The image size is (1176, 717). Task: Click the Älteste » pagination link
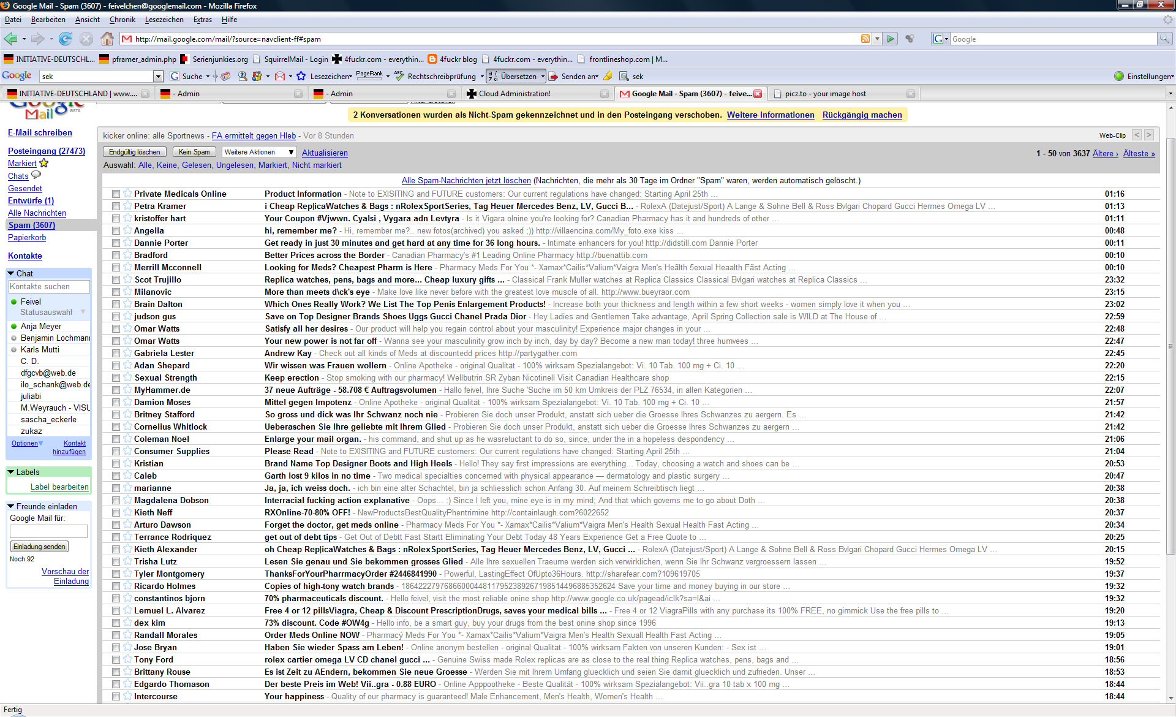[1139, 153]
